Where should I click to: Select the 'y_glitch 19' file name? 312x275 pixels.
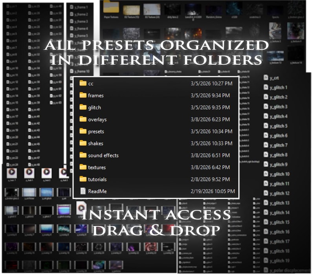279,261
